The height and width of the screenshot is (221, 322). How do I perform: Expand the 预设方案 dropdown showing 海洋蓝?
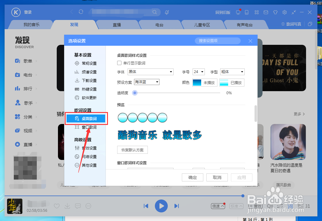click(146, 82)
